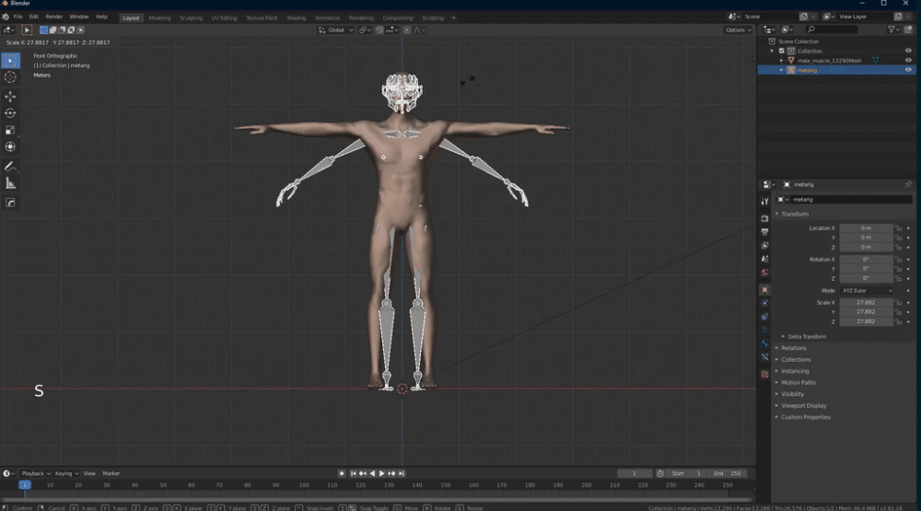921x511 pixels.
Task: Open the Render properties tab icon
Action: 764,218
